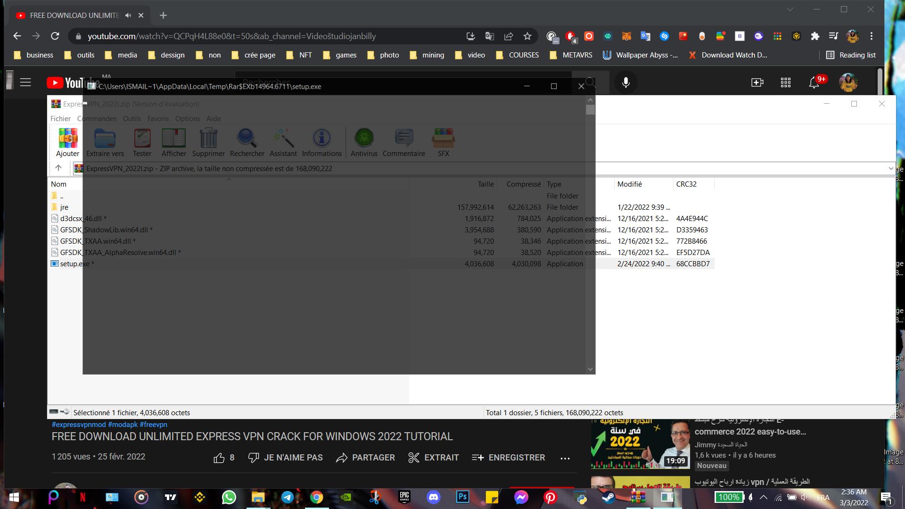The image size is (905, 509).
Task: Open the Fichier menu
Action: pos(60,119)
